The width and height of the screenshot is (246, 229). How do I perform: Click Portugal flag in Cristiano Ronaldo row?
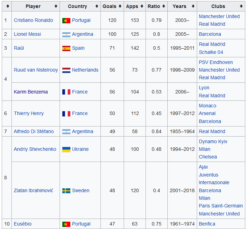[x=66, y=21]
